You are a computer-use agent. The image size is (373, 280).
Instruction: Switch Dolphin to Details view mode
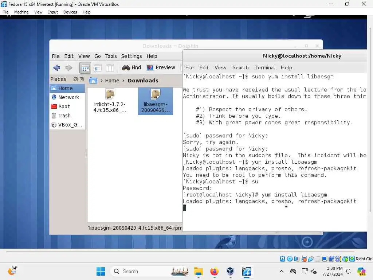pyautogui.click(x=98, y=68)
